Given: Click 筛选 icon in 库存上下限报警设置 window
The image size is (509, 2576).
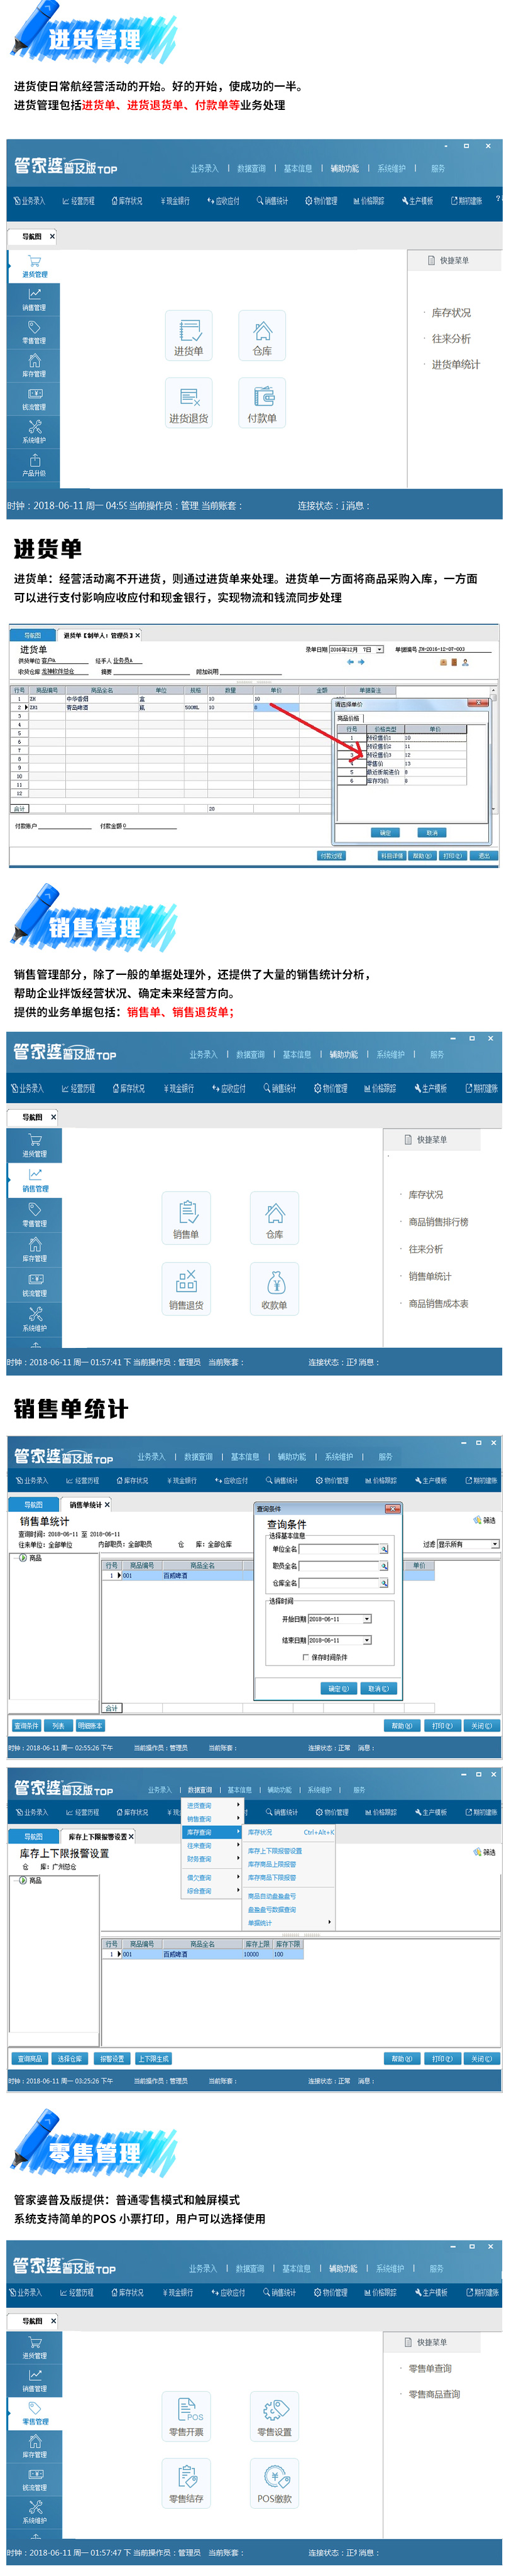Looking at the screenshot, I should [x=484, y=1852].
